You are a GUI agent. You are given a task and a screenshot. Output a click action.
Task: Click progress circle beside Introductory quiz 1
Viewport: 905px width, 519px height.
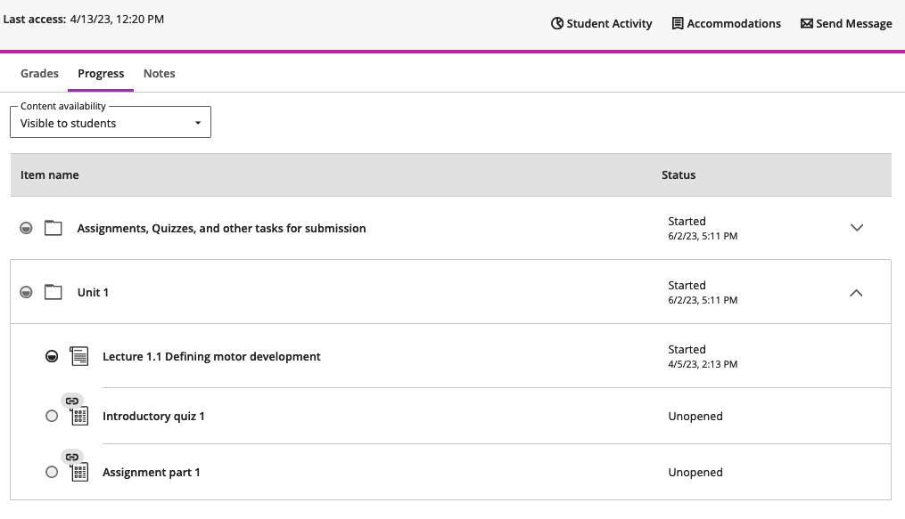point(52,416)
